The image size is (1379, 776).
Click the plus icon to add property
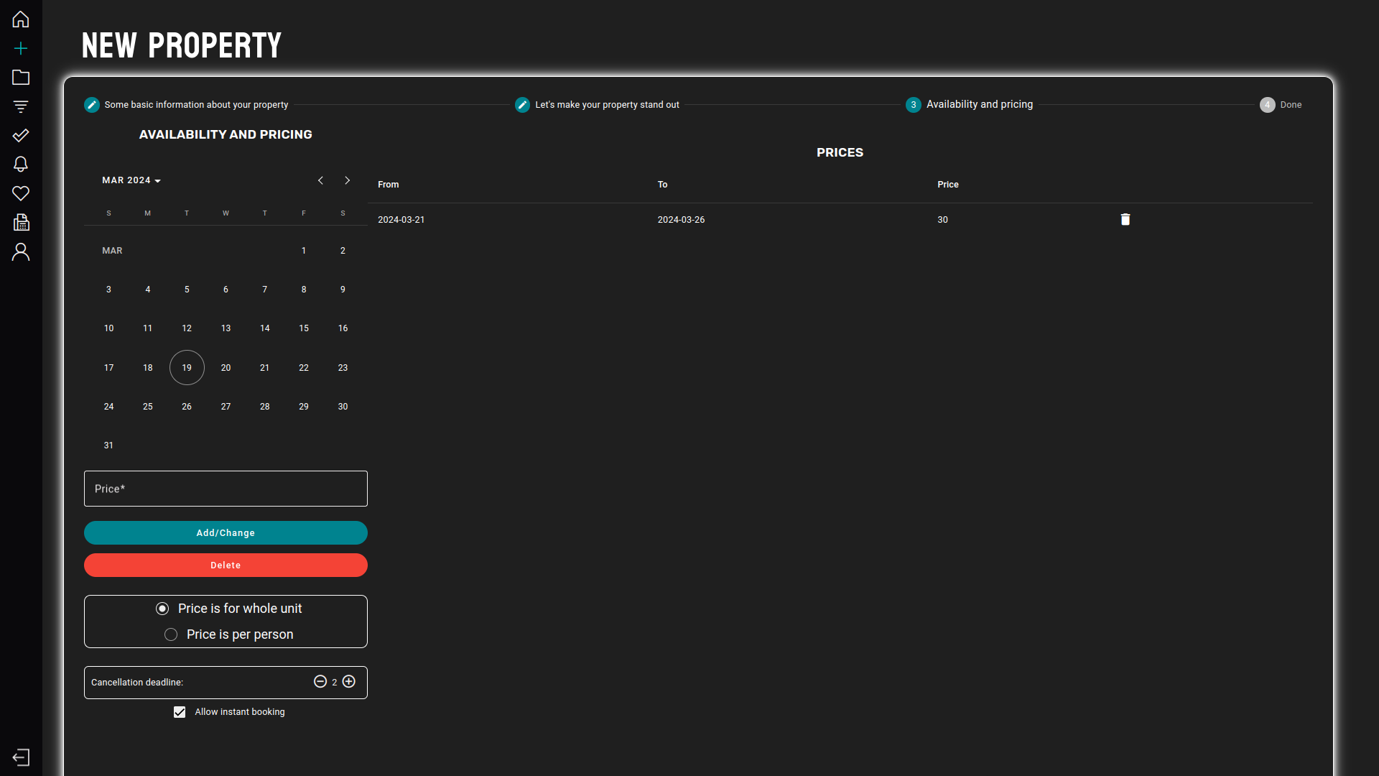click(x=21, y=49)
